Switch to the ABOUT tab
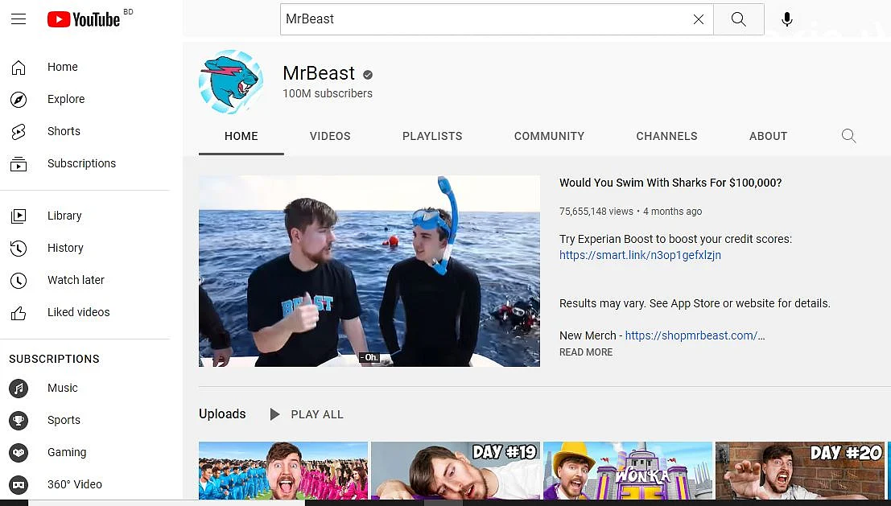Viewport: 891px width, 506px height. tap(769, 136)
